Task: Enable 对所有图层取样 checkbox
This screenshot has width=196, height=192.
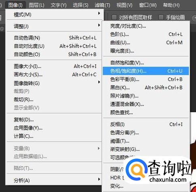Action: (x=114, y=17)
